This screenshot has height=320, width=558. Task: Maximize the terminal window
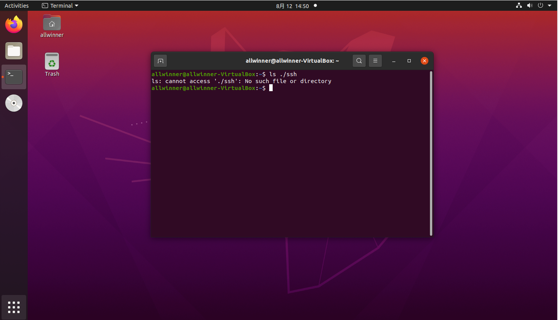click(x=409, y=61)
